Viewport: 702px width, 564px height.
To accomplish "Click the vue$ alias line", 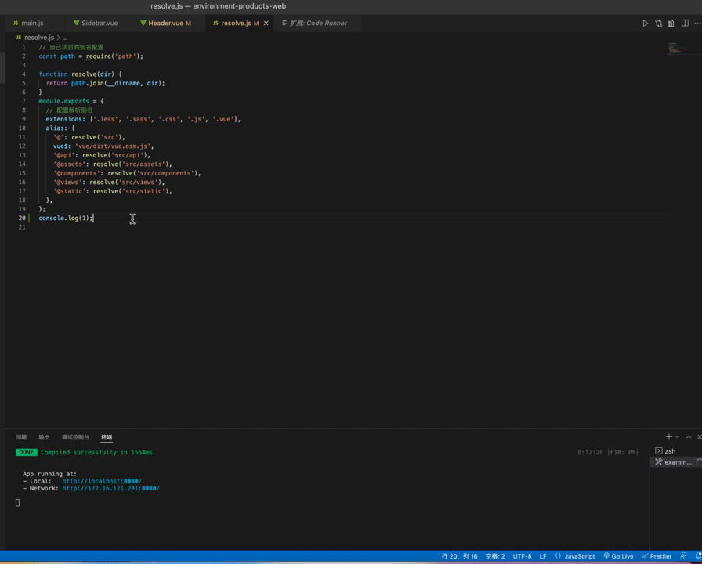I will coord(103,146).
